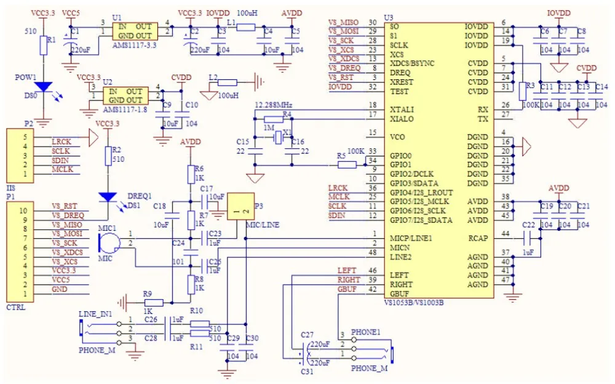The image size is (615, 384).
Task: Click the TEST pin label in U3
Action: click(x=399, y=92)
